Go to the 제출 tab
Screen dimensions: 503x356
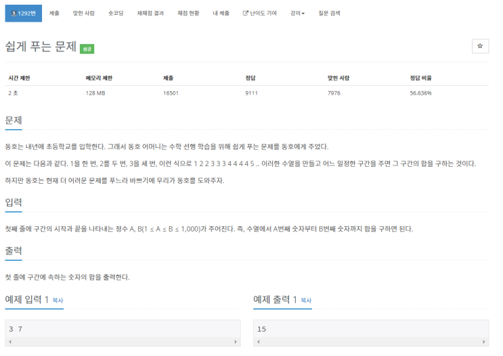(54, 14)
